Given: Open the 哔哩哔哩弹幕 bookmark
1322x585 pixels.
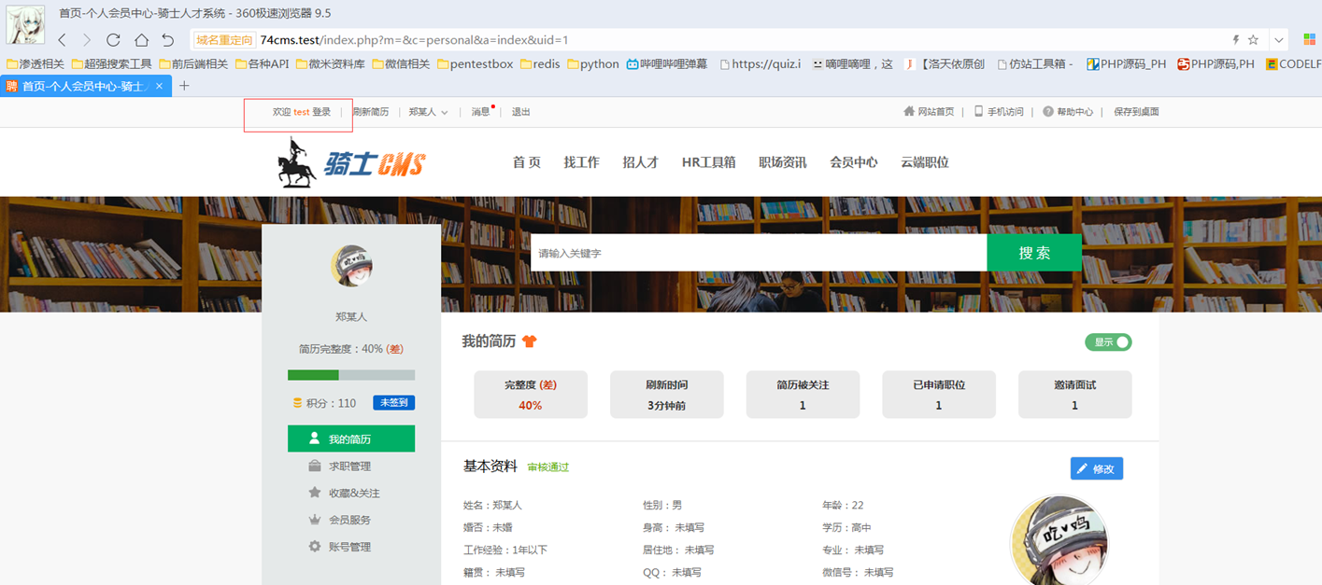Looking at the screenshot, I should click(666, 64).
